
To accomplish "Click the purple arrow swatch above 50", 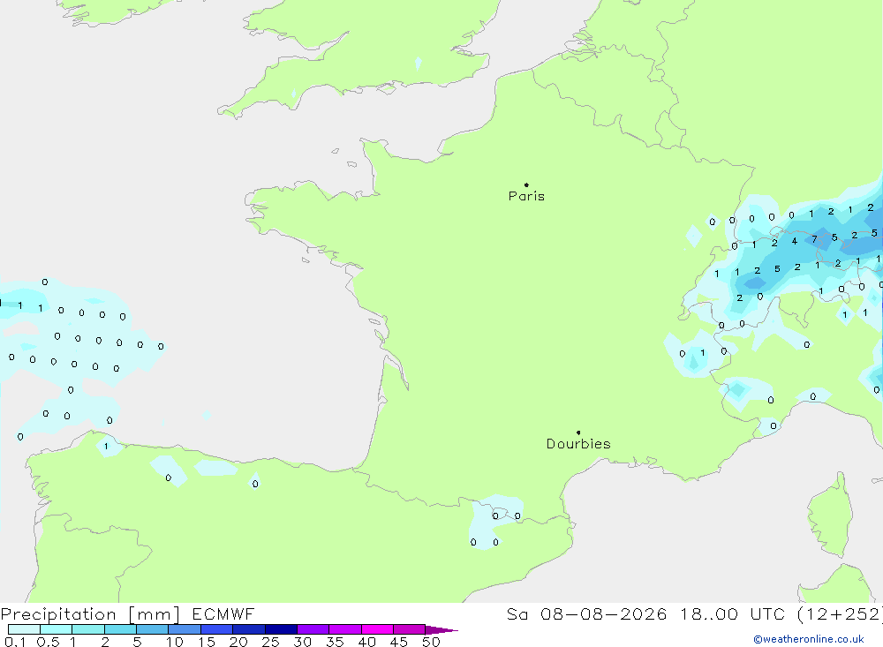I will (x=441, y=630).
